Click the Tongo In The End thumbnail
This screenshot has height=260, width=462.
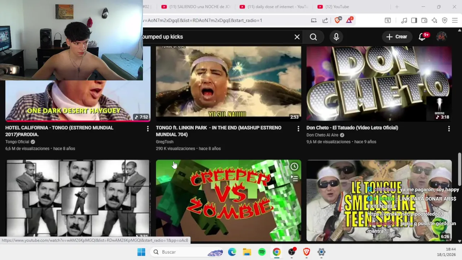point(228,83)
